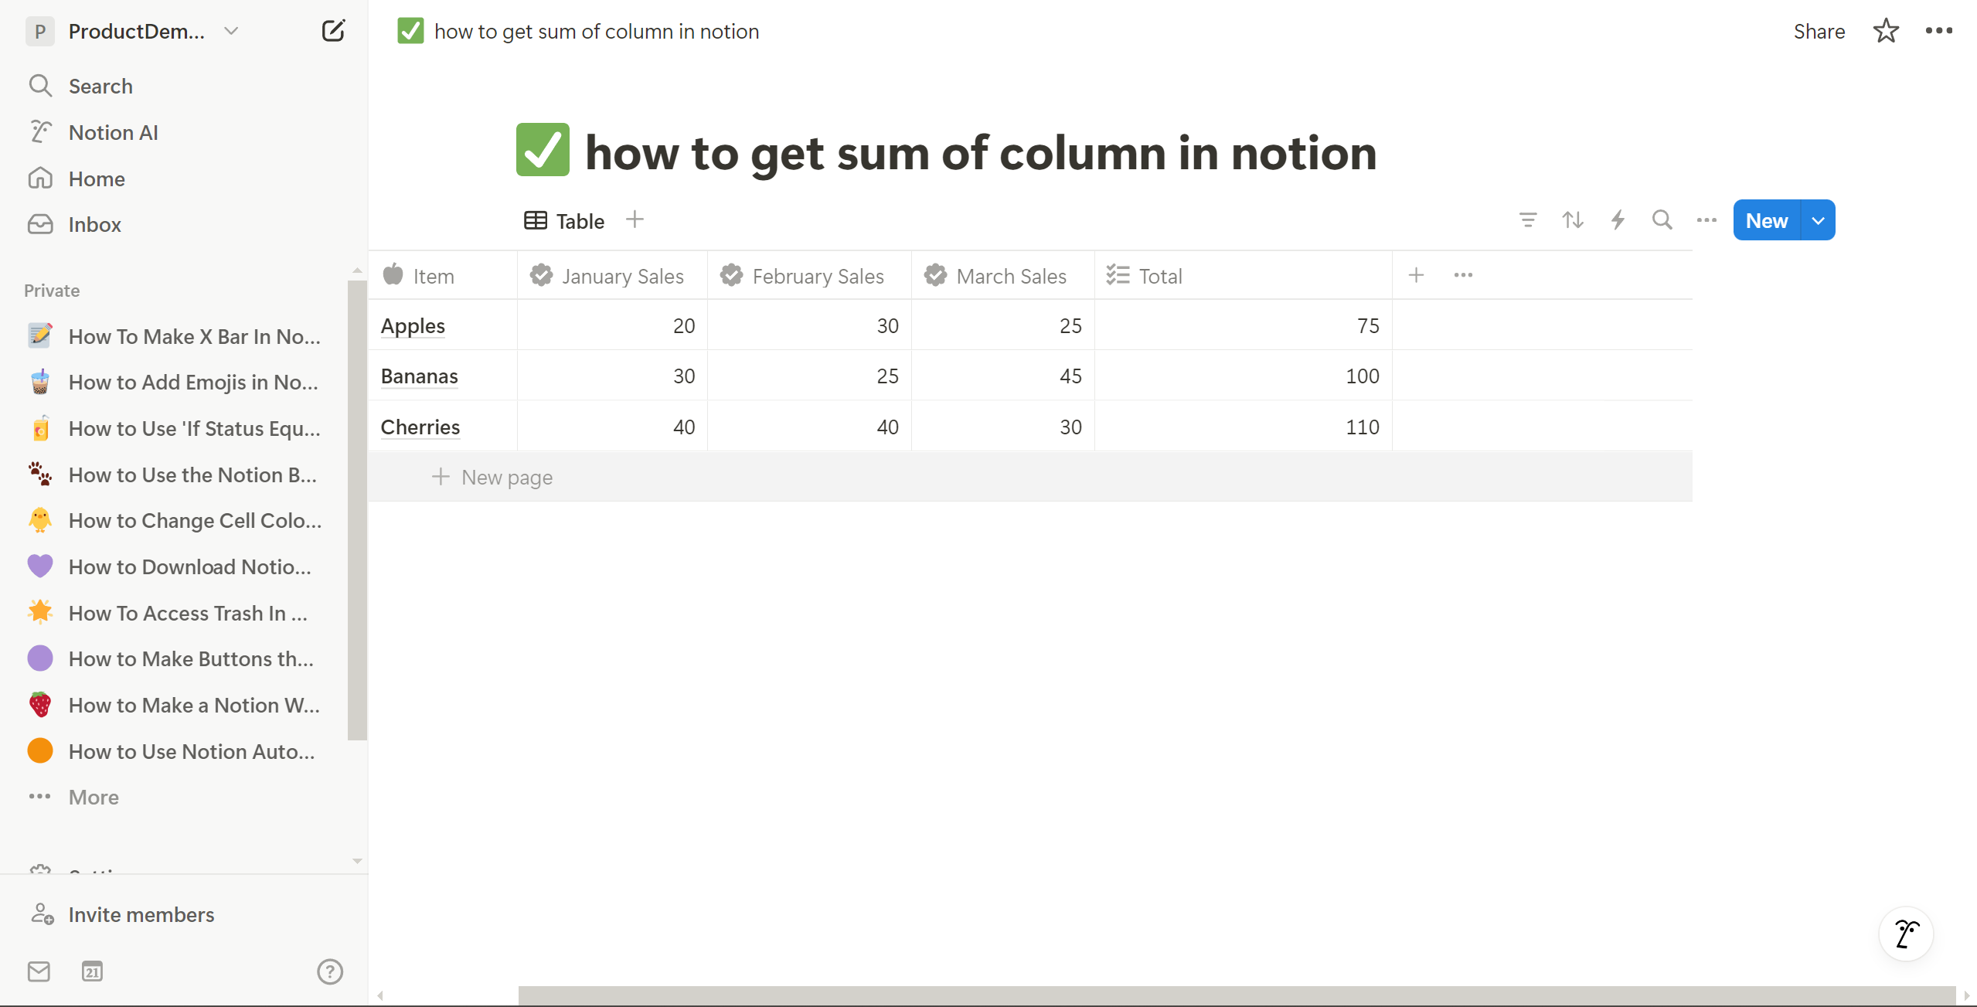Open the filter icon in table toolbar
The height and width of the screenshot is (1007, 1977).
tap(1527, 220)
